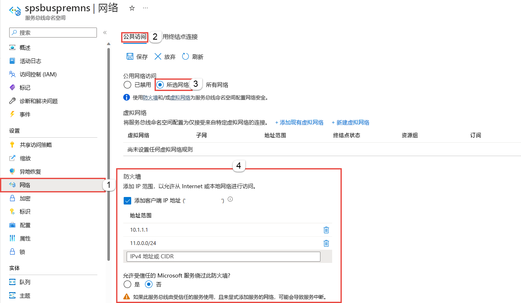Click the 11.0.0.0/24 address entry
Viewport: 521px width, 303px height.
(143, 243)
